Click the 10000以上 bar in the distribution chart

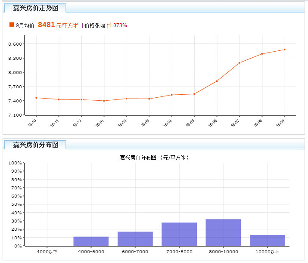click(x=268, y=240)
